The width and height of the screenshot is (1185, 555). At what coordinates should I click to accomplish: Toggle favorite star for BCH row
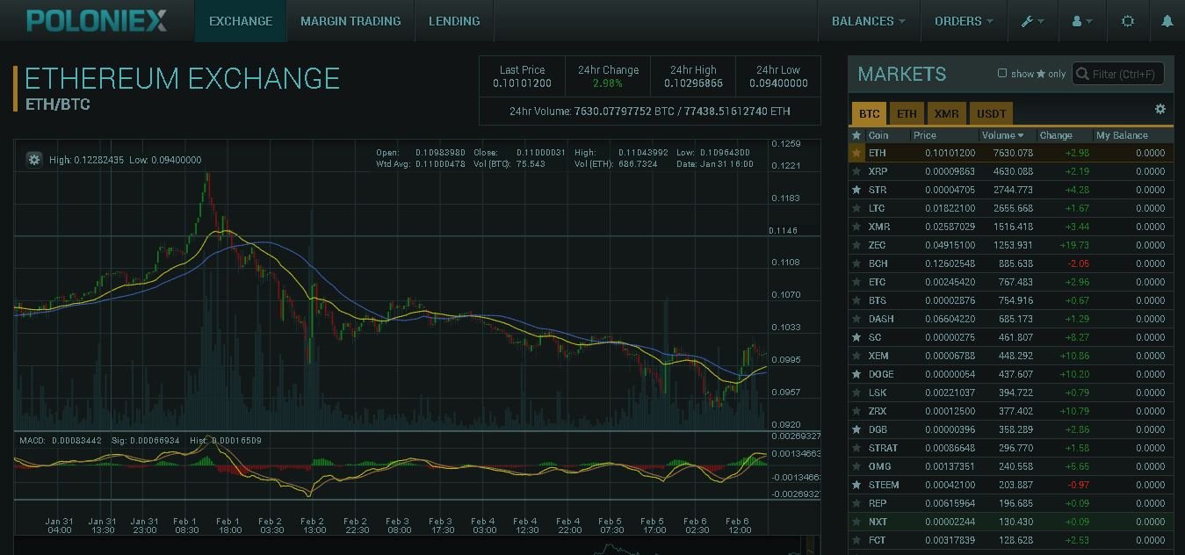click(856, 263)
